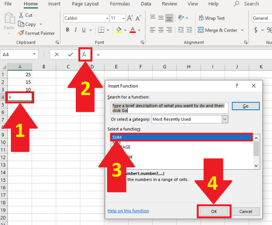Click the Cancel X icon in formula bar
This screenshot has height=225, width=272.
coord(57,54)
